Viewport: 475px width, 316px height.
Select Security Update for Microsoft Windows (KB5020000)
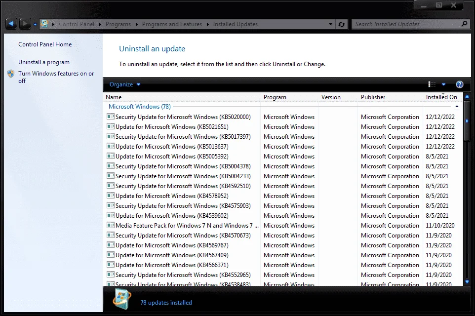point(183,117)
